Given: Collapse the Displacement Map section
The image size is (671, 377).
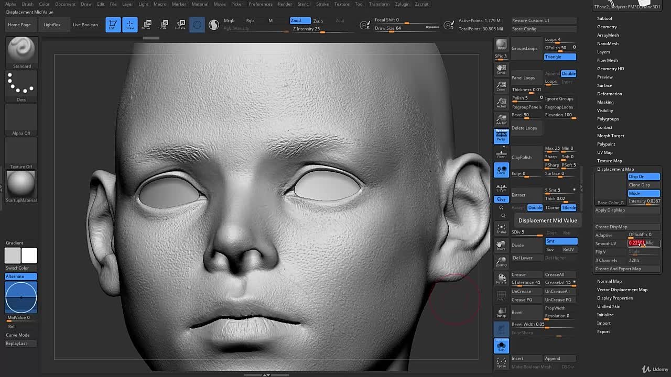Looking at the screenshot, I should [x=615, y=169].
